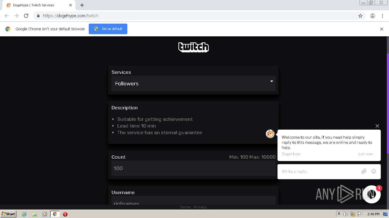Screen dimensions: 389x218
Task: Click the 'Description' heading
Action: [125, 108]
